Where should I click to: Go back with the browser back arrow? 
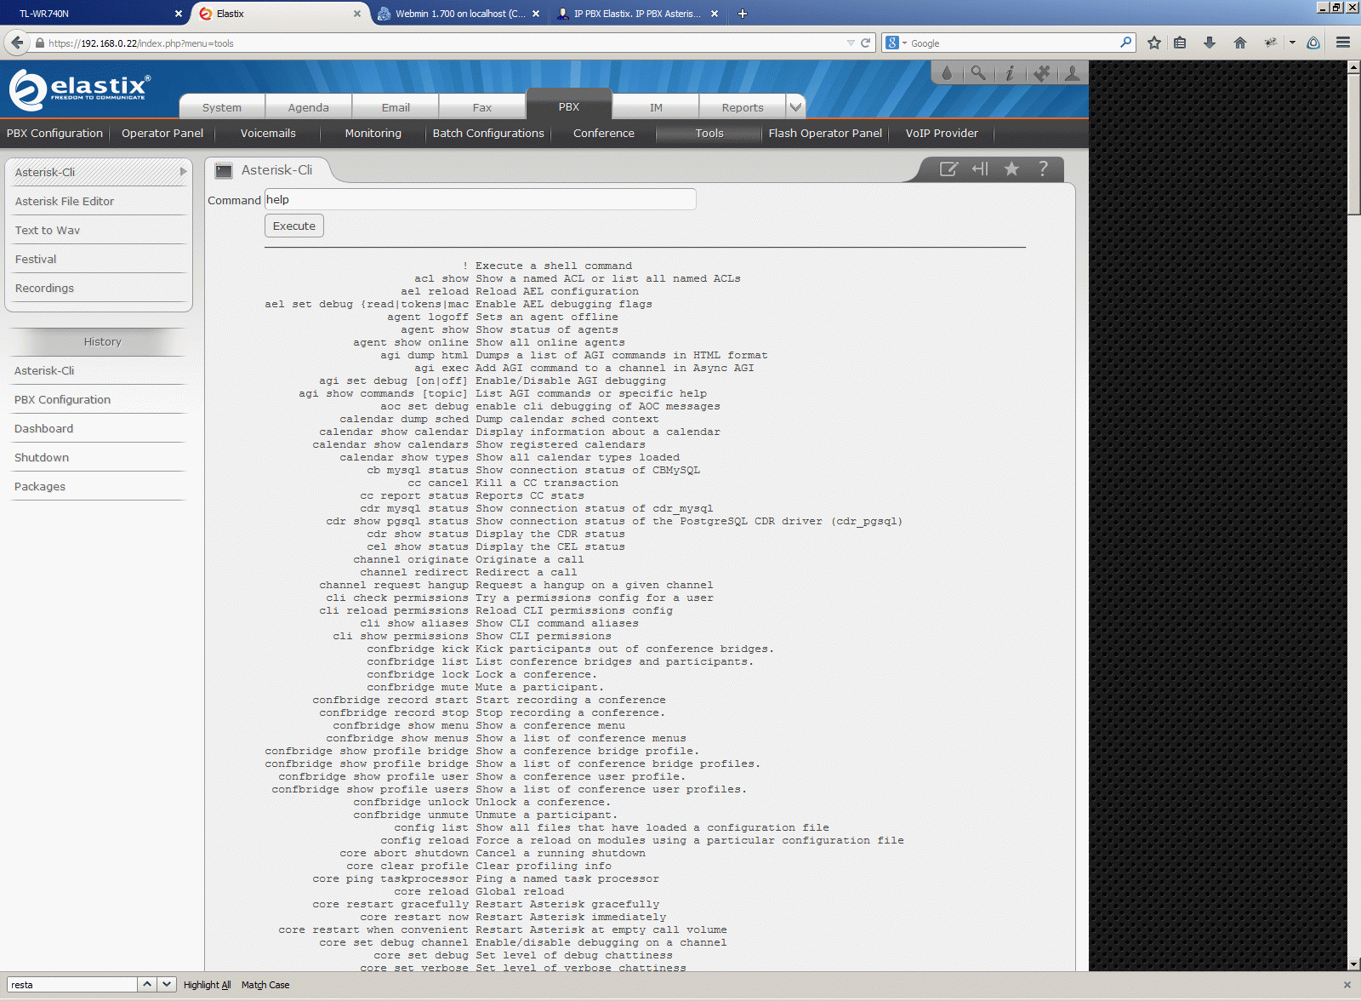point(17,43)
